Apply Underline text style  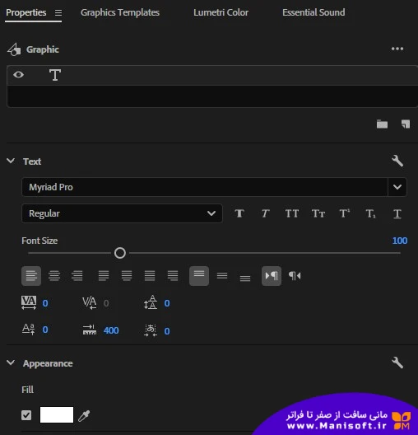coord(397,213)
